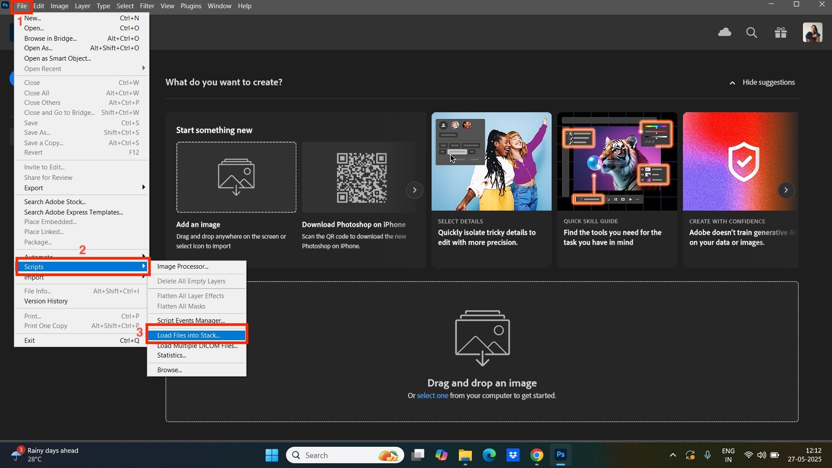Open Dropbox from the taskbar

513,455
